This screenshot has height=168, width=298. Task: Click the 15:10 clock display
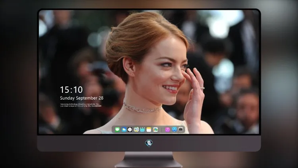[x=71, y=90]
